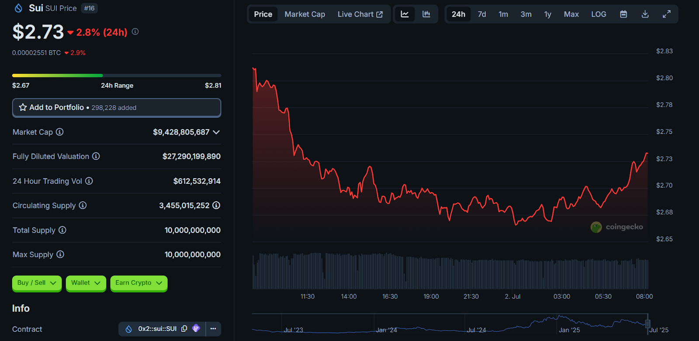Click the Sui droplet logo icon
The image size is (699, 341).
click(18, 8)
